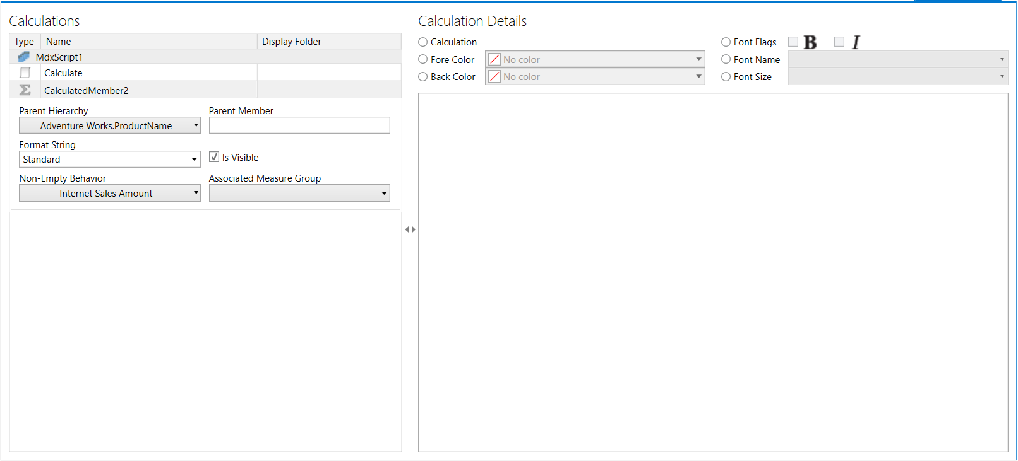Select the MdxScript1 row

[205, 57]
